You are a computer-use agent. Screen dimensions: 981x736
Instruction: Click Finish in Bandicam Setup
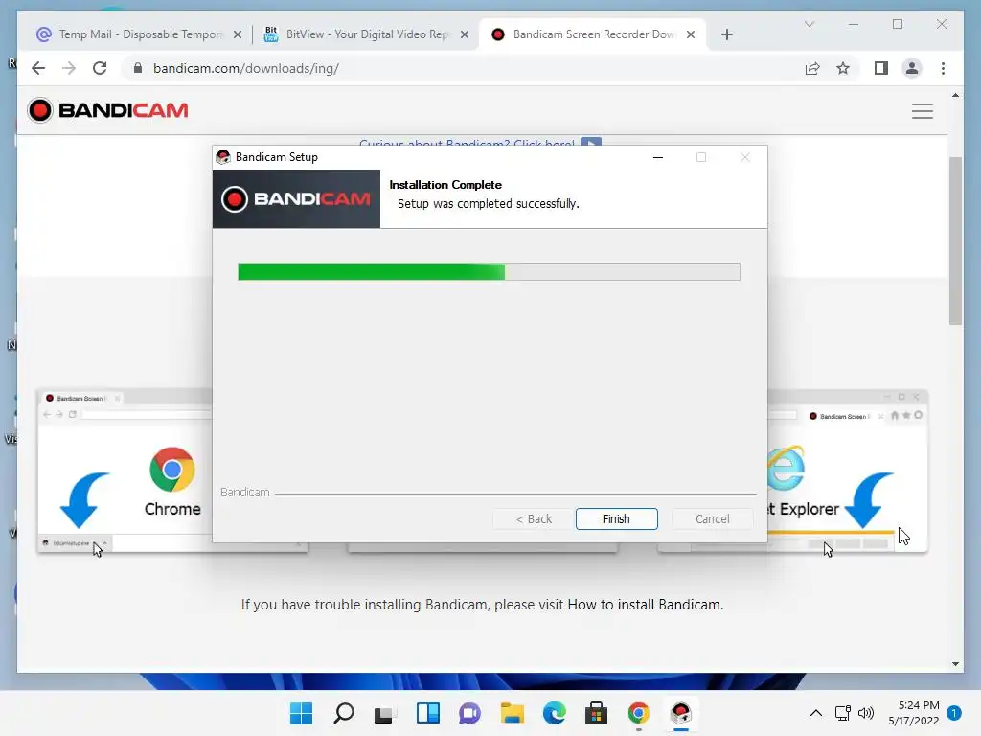[x=616, y=518]
